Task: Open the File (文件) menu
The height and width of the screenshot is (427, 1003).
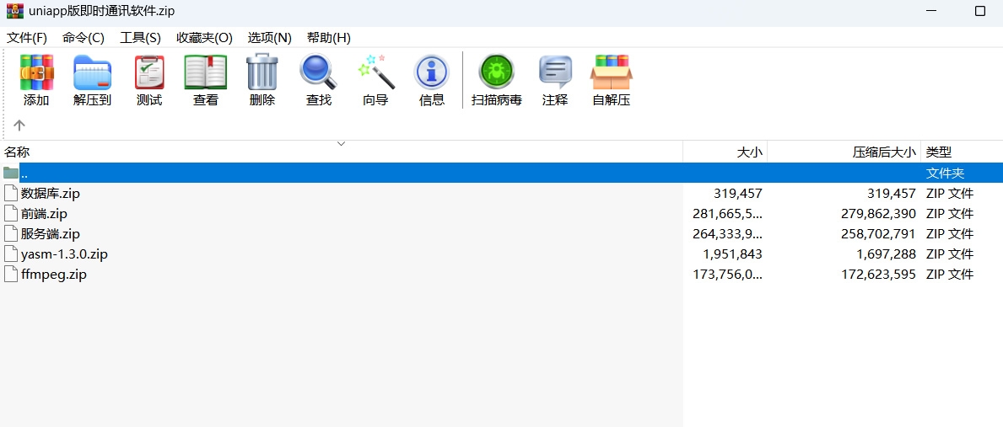Action: [27, 38]
